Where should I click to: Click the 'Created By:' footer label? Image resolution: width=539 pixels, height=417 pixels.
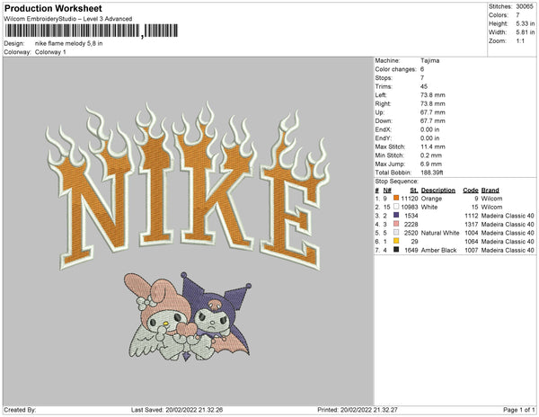20,410
